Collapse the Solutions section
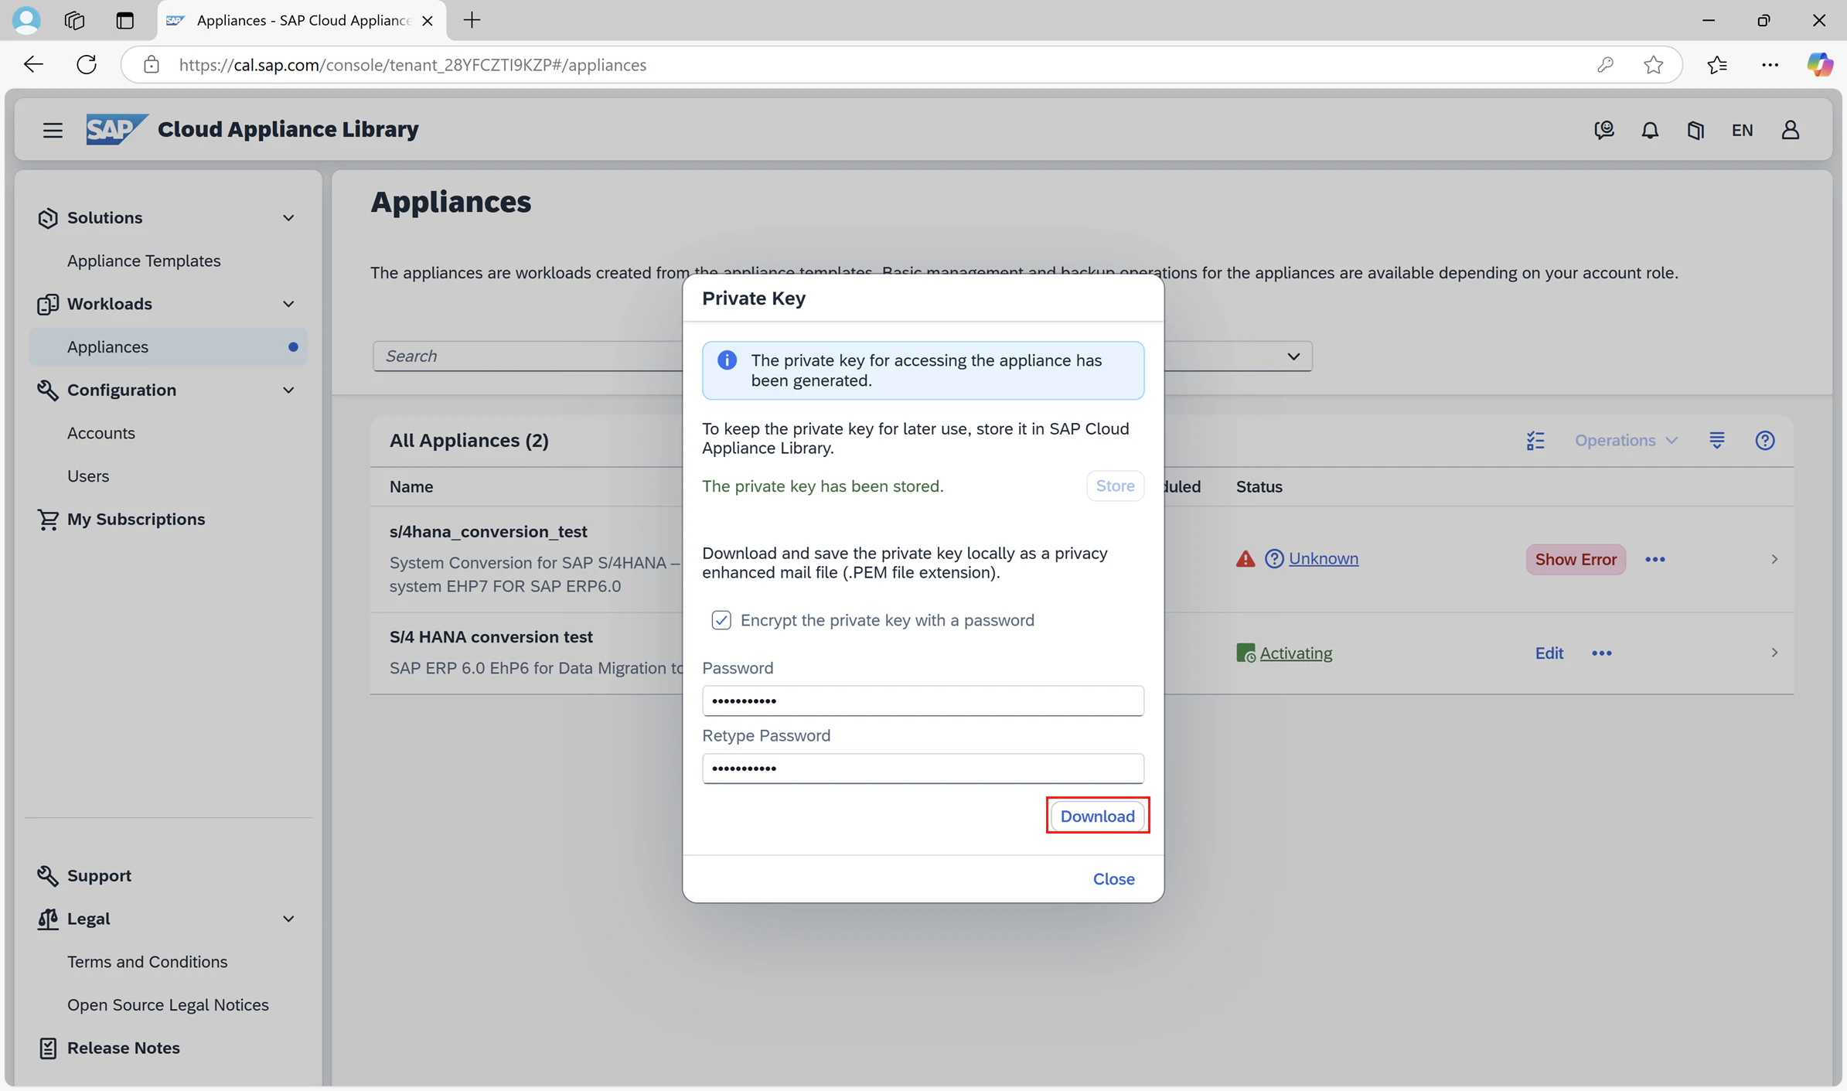The width and height of the screenshot is (1847, 1091). click(288, 218)
